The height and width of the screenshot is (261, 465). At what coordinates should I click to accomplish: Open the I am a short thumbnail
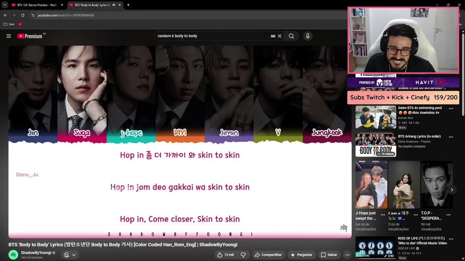point(404,185)
